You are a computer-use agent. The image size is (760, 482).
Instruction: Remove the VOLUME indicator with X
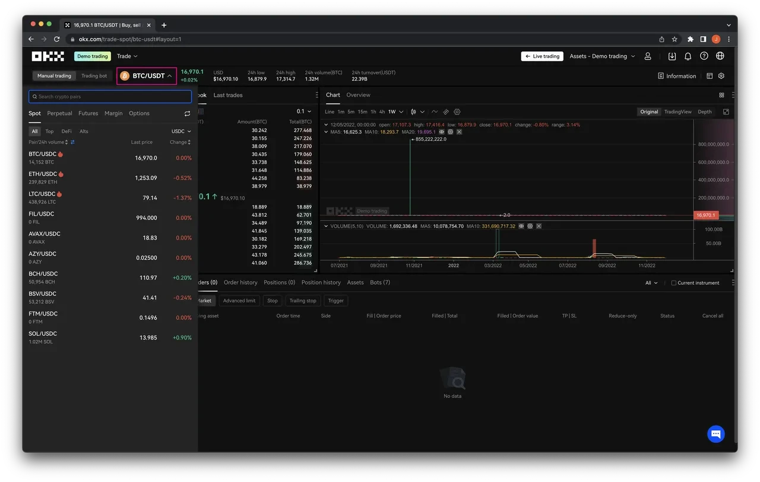tap(539, 226)
